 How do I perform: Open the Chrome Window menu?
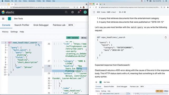click(x=48, y=1)
